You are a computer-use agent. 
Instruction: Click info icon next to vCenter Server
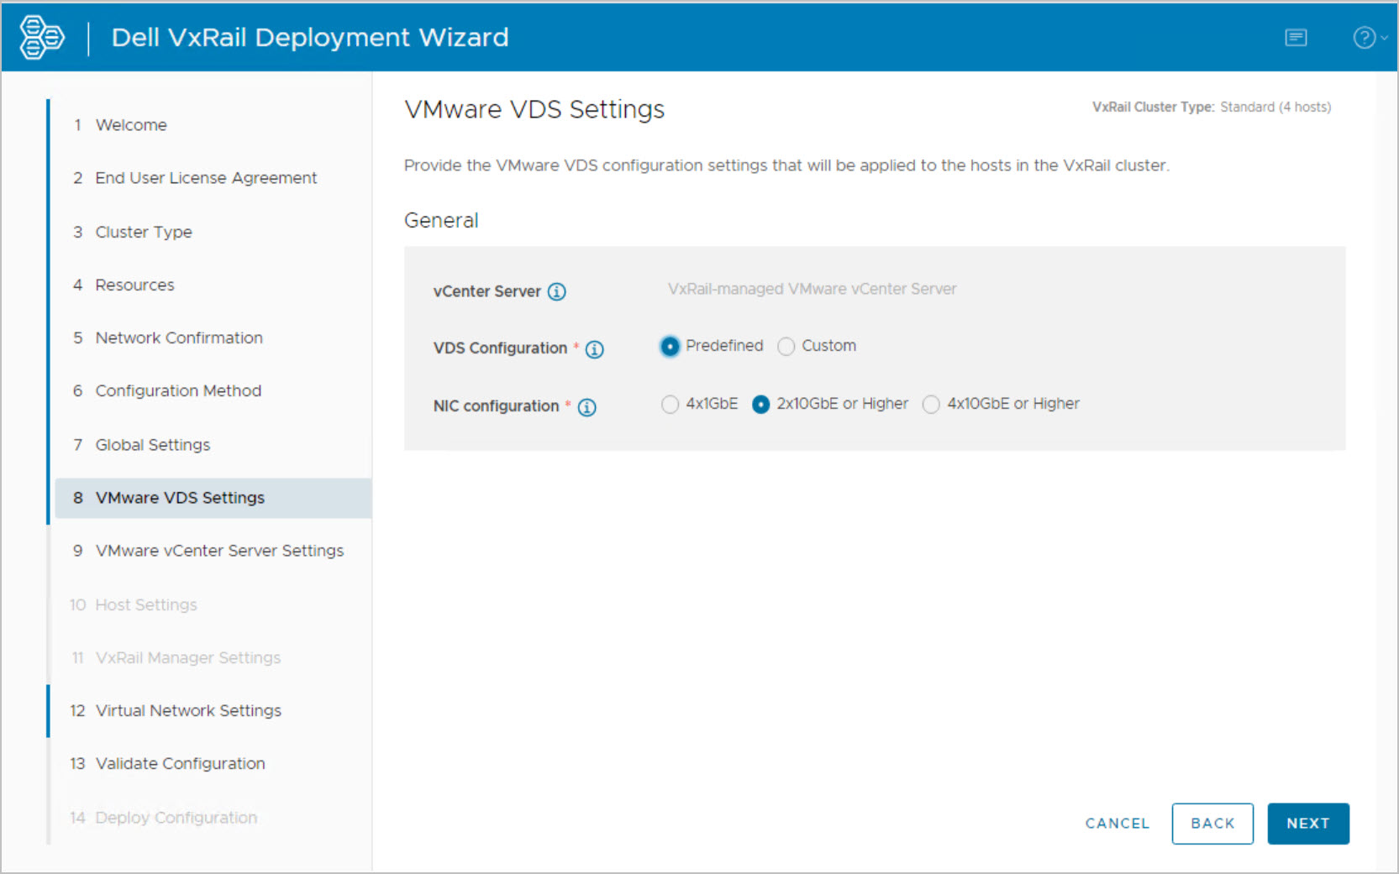coord(556,291)
